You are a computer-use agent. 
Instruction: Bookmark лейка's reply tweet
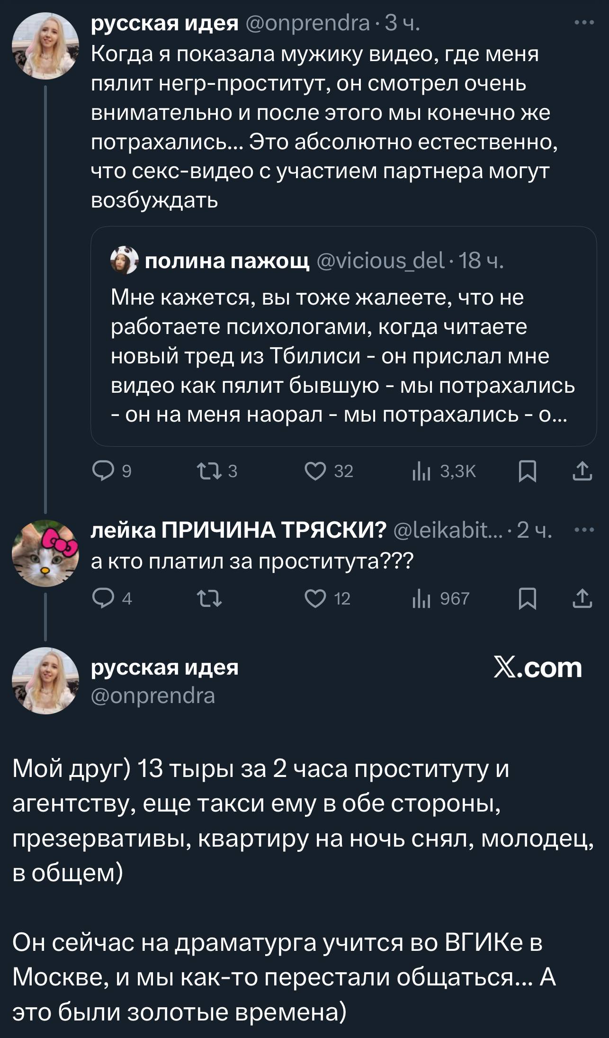[x=527, y=599]
